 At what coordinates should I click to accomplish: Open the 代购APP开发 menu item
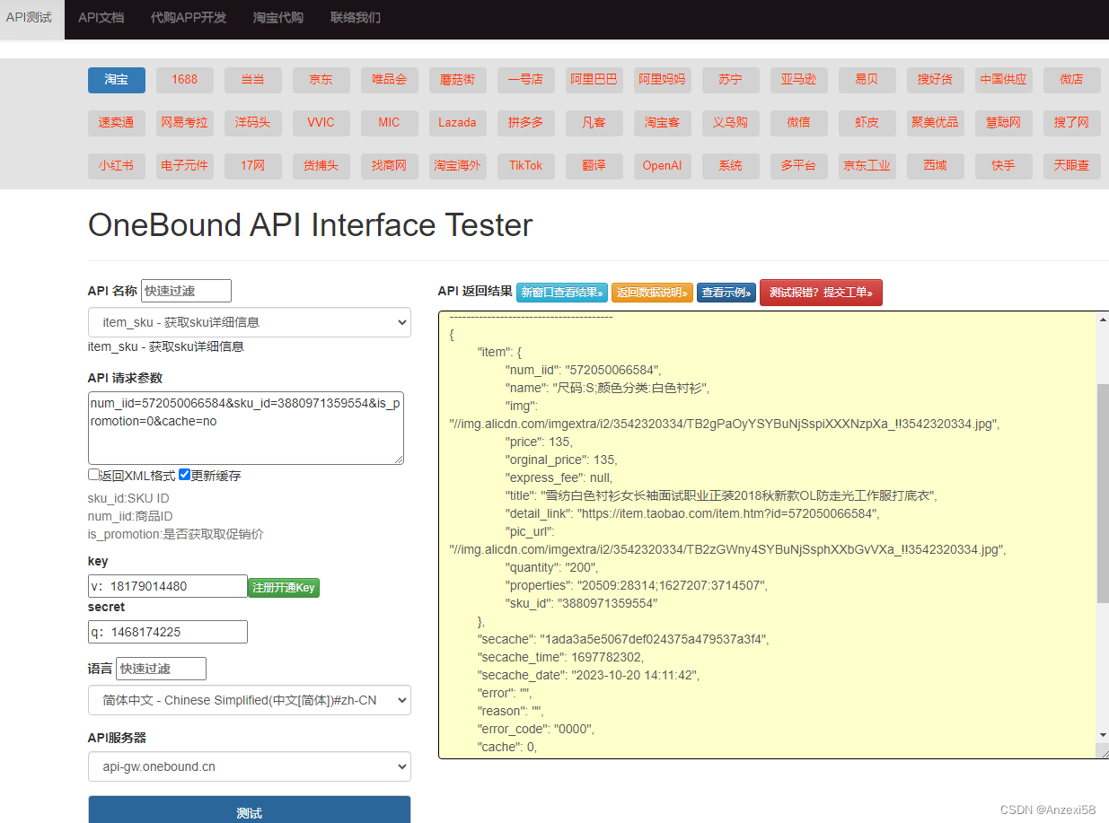coord(189,18)
